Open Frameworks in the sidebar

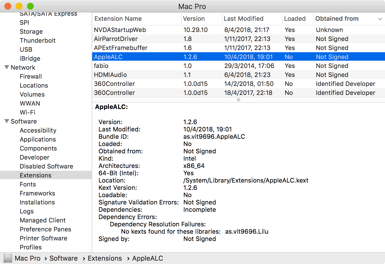[37, 193]
